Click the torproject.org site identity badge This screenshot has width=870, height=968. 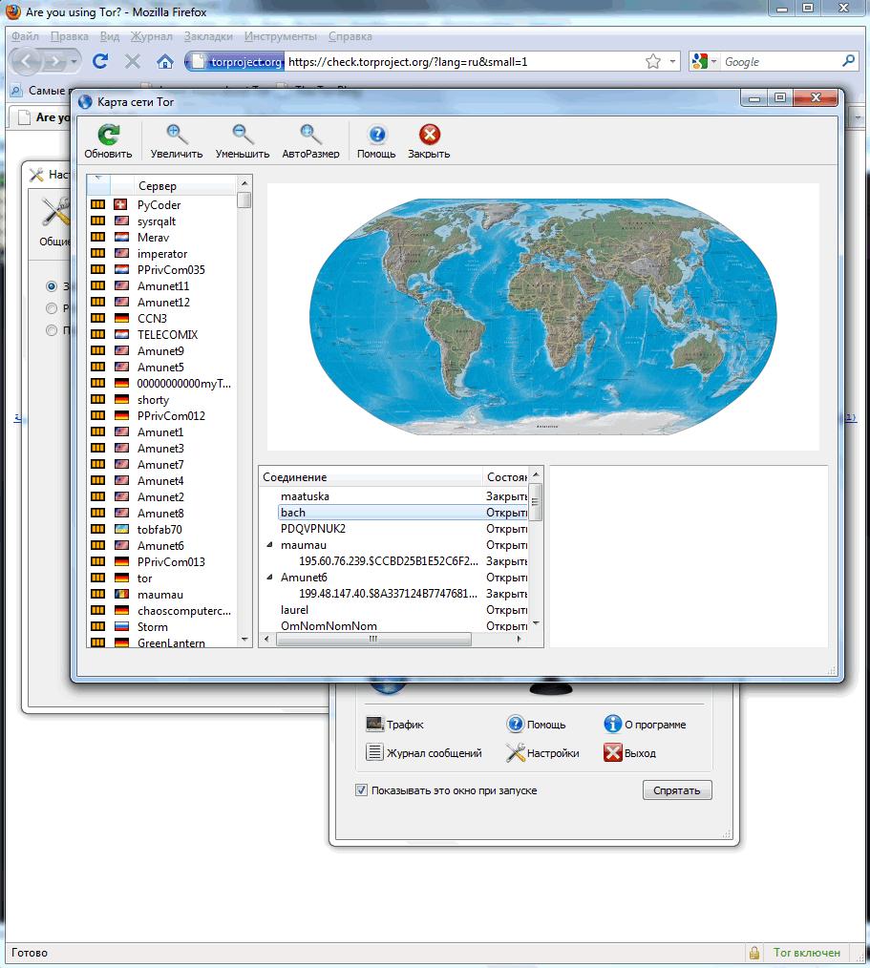coord(235,62)
